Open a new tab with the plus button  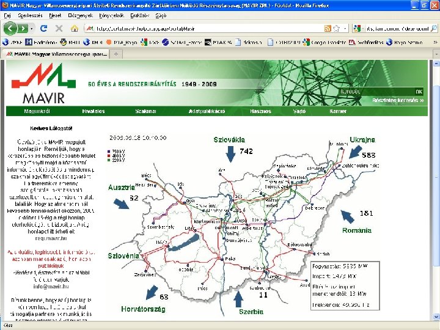[x=116, y=54]
